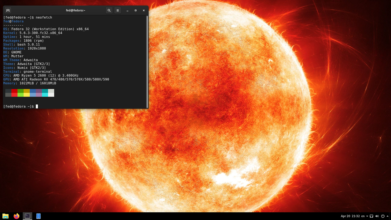Viewport: 391px width, 220px height.
Task: Open the blue archive app in taskbar
Action: [x=38, y=216]
